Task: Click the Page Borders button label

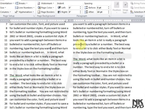Action: pyautogui.click(x=48, y=12)
